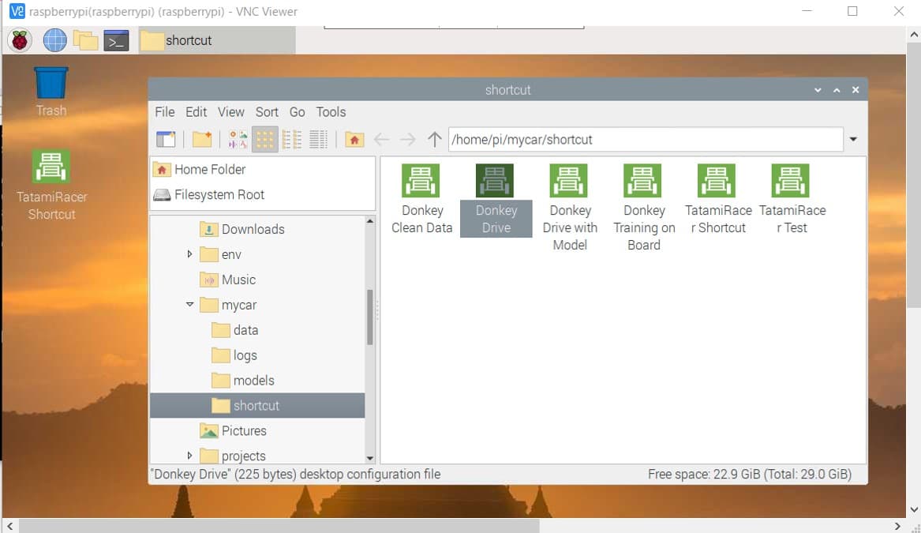This screenshot has width=921, height=533.
Task: Open the Raspberry Pi main menu
Action: click(20, 40)
